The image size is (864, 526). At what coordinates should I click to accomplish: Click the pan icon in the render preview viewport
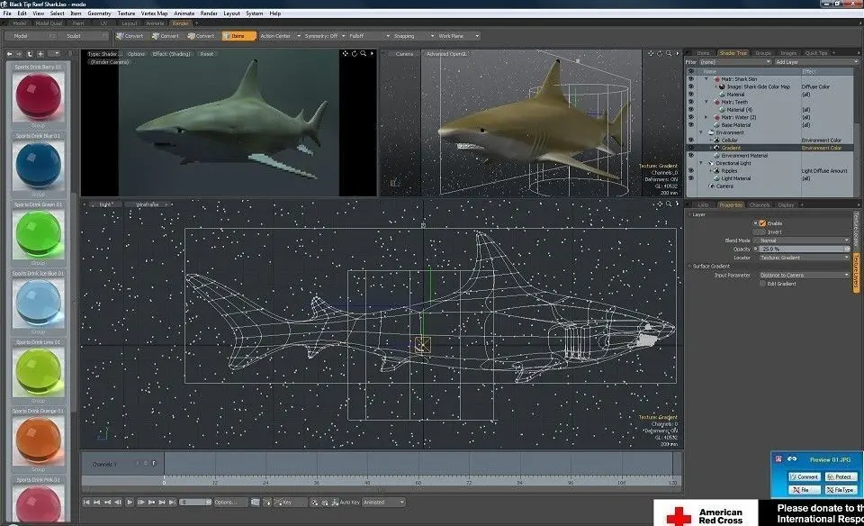346,53
